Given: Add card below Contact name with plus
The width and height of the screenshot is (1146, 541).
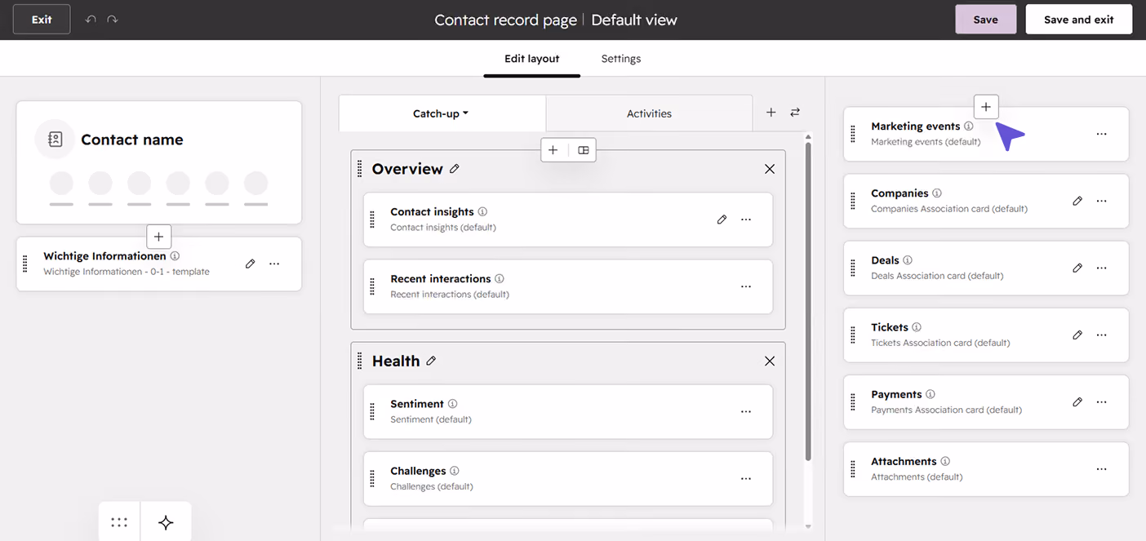Looking at the screenshot, I should 158,237.
